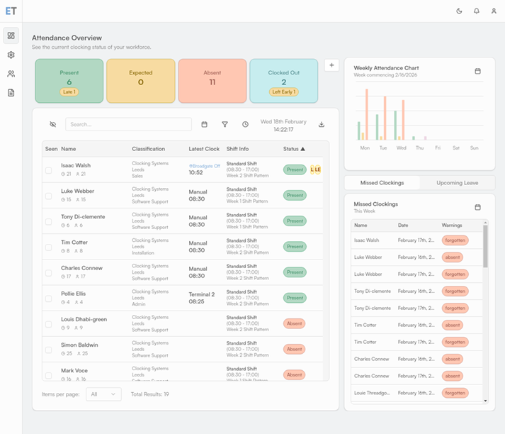Toggle dark mode moon icon
Screen dimensions: 505x434
(459, 11)
